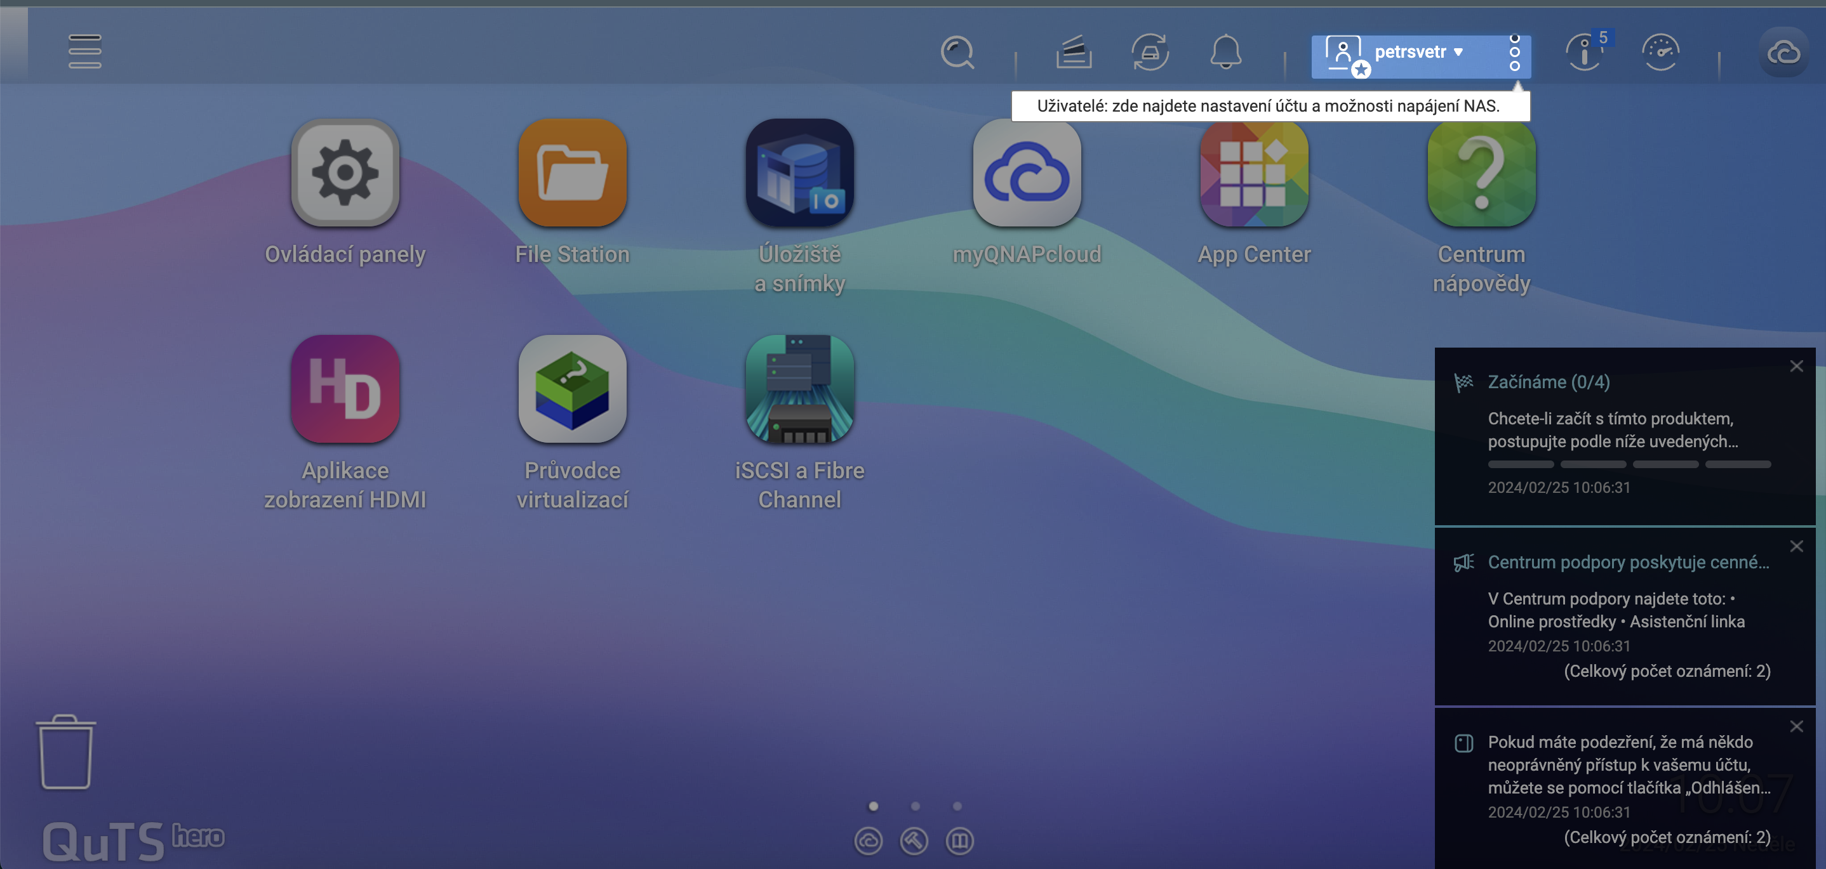Dismiss the Začínáme notification
Image resolution: width=1826 pixels, height=869 pixels.
pos(1797,366)
